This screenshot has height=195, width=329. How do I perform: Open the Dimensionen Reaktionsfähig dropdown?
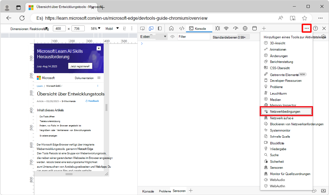pos(30,29)
